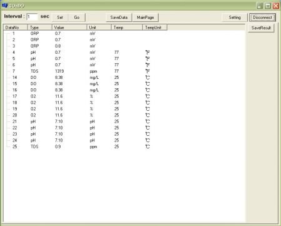Viewport: 281px width, 226px height.
Task: Click the SaveResult button
Action: (x=261, y=28)
